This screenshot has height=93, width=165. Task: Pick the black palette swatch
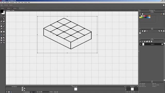140,16
